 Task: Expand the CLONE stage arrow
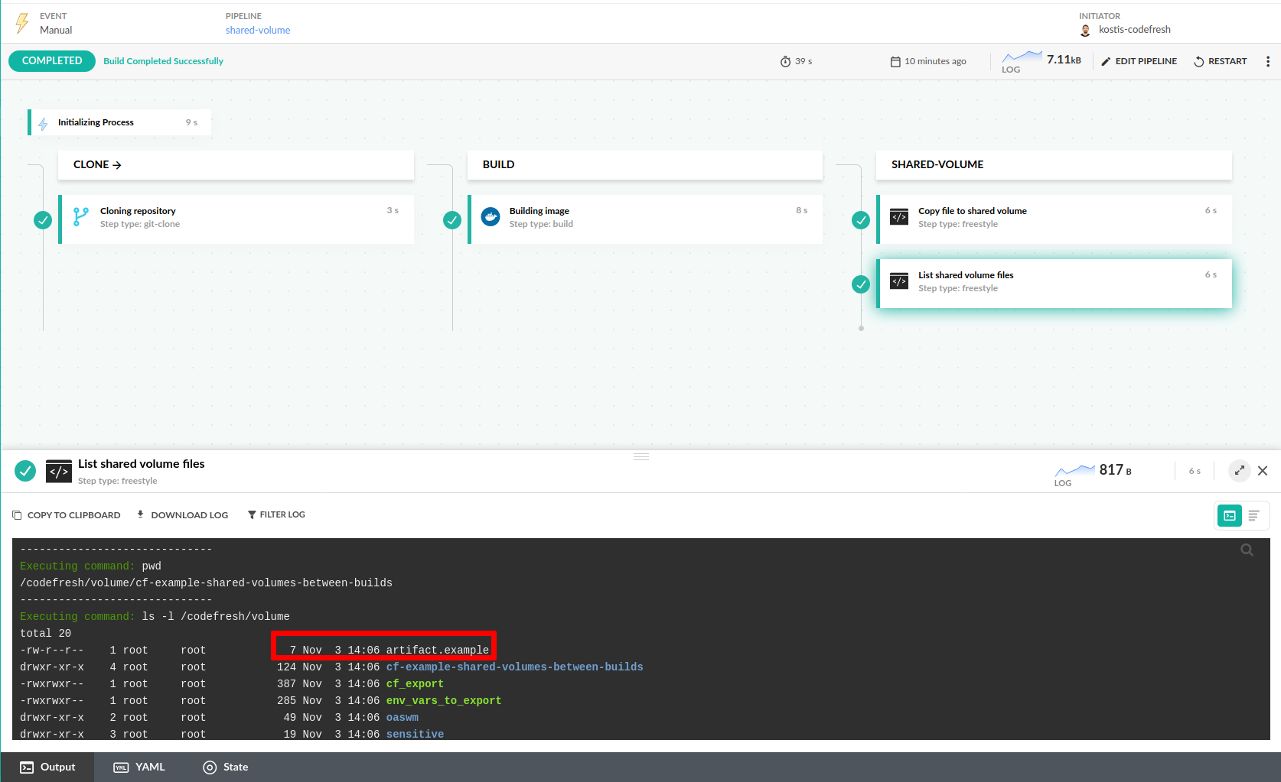(x=117, y=165)
